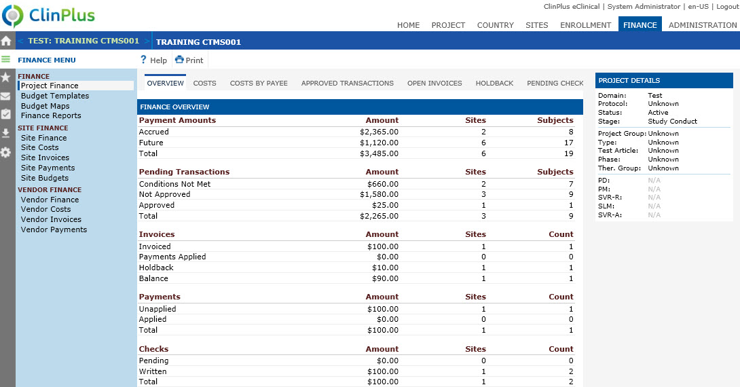The width and height of the screenshot is (740, 387).
Task: Open settings gear in the sidebar
Action: [6, 152]
